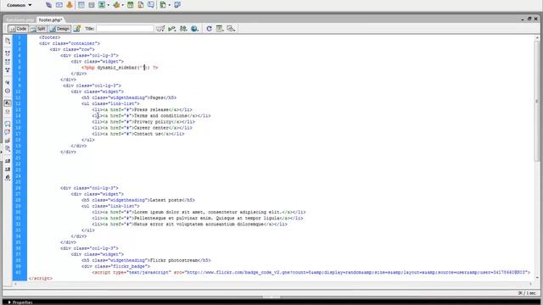
Task: Switch to Design view
Action: click(x=60, y=29)
